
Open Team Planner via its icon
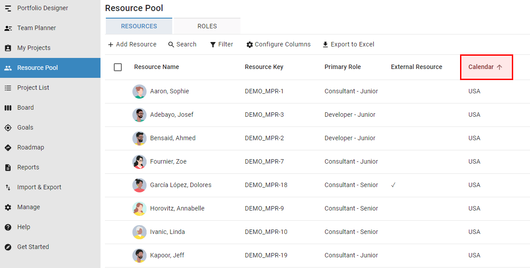pos(8,28)
